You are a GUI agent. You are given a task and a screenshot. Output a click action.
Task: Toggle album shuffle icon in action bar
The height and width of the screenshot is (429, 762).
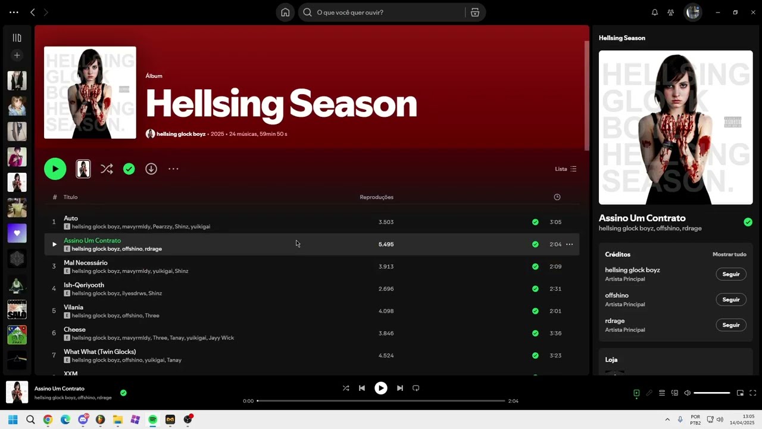pos(107,169)
